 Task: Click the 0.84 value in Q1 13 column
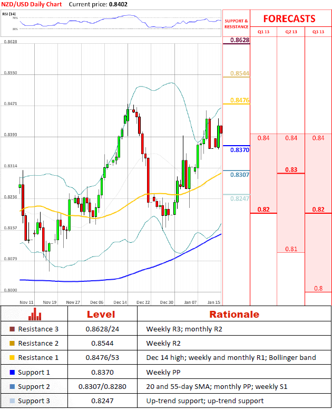[x=263, y=138]
